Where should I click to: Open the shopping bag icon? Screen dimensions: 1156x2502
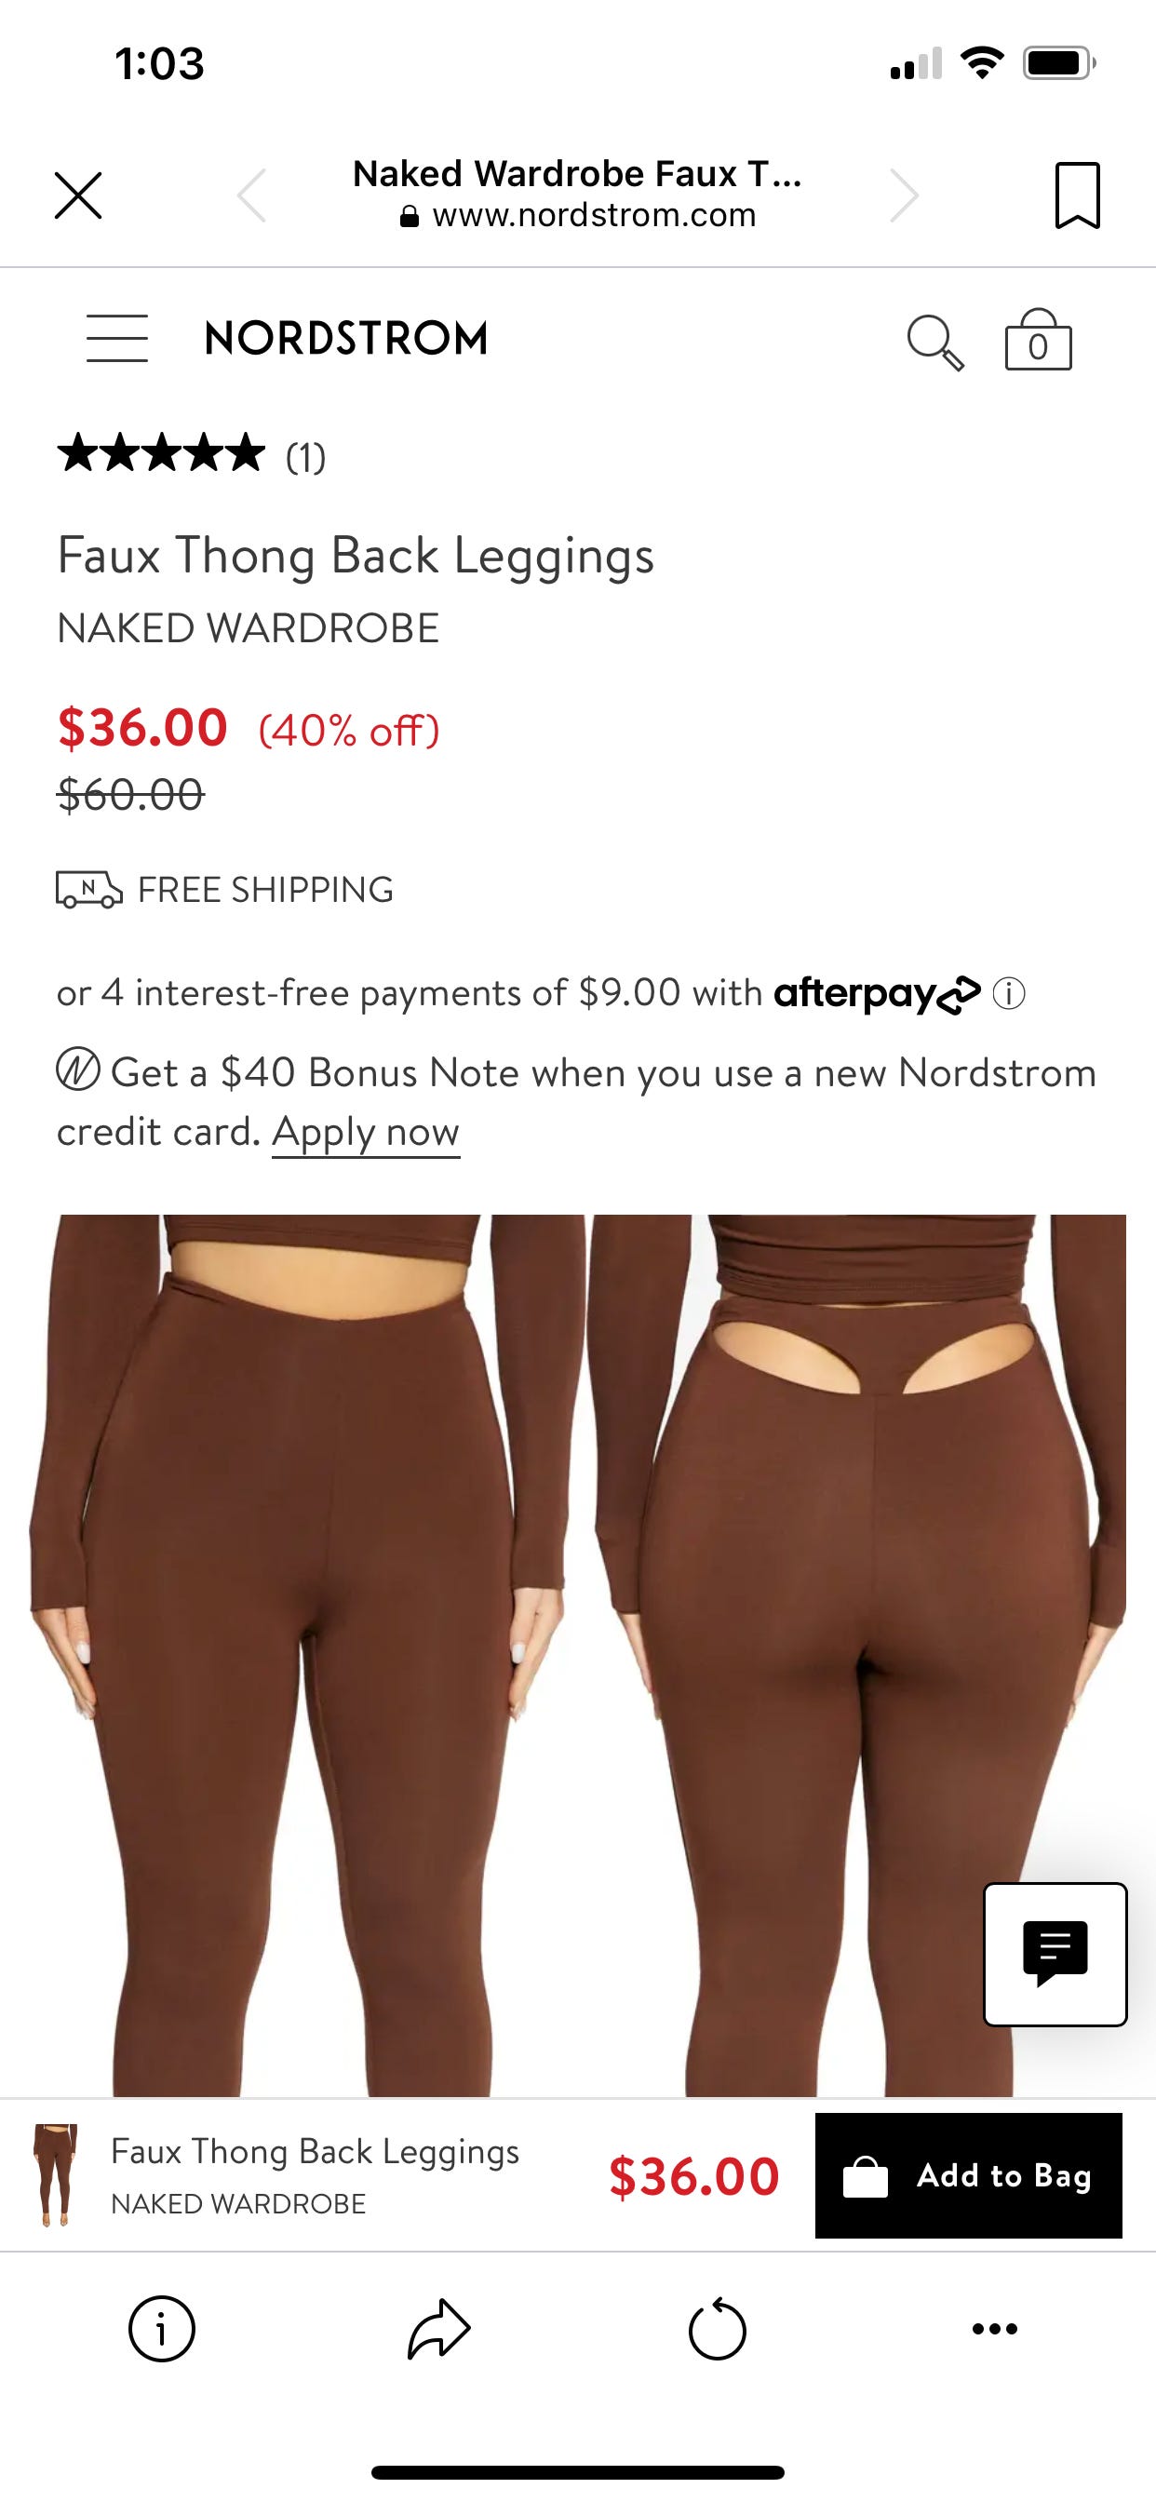click(1038, 340)
